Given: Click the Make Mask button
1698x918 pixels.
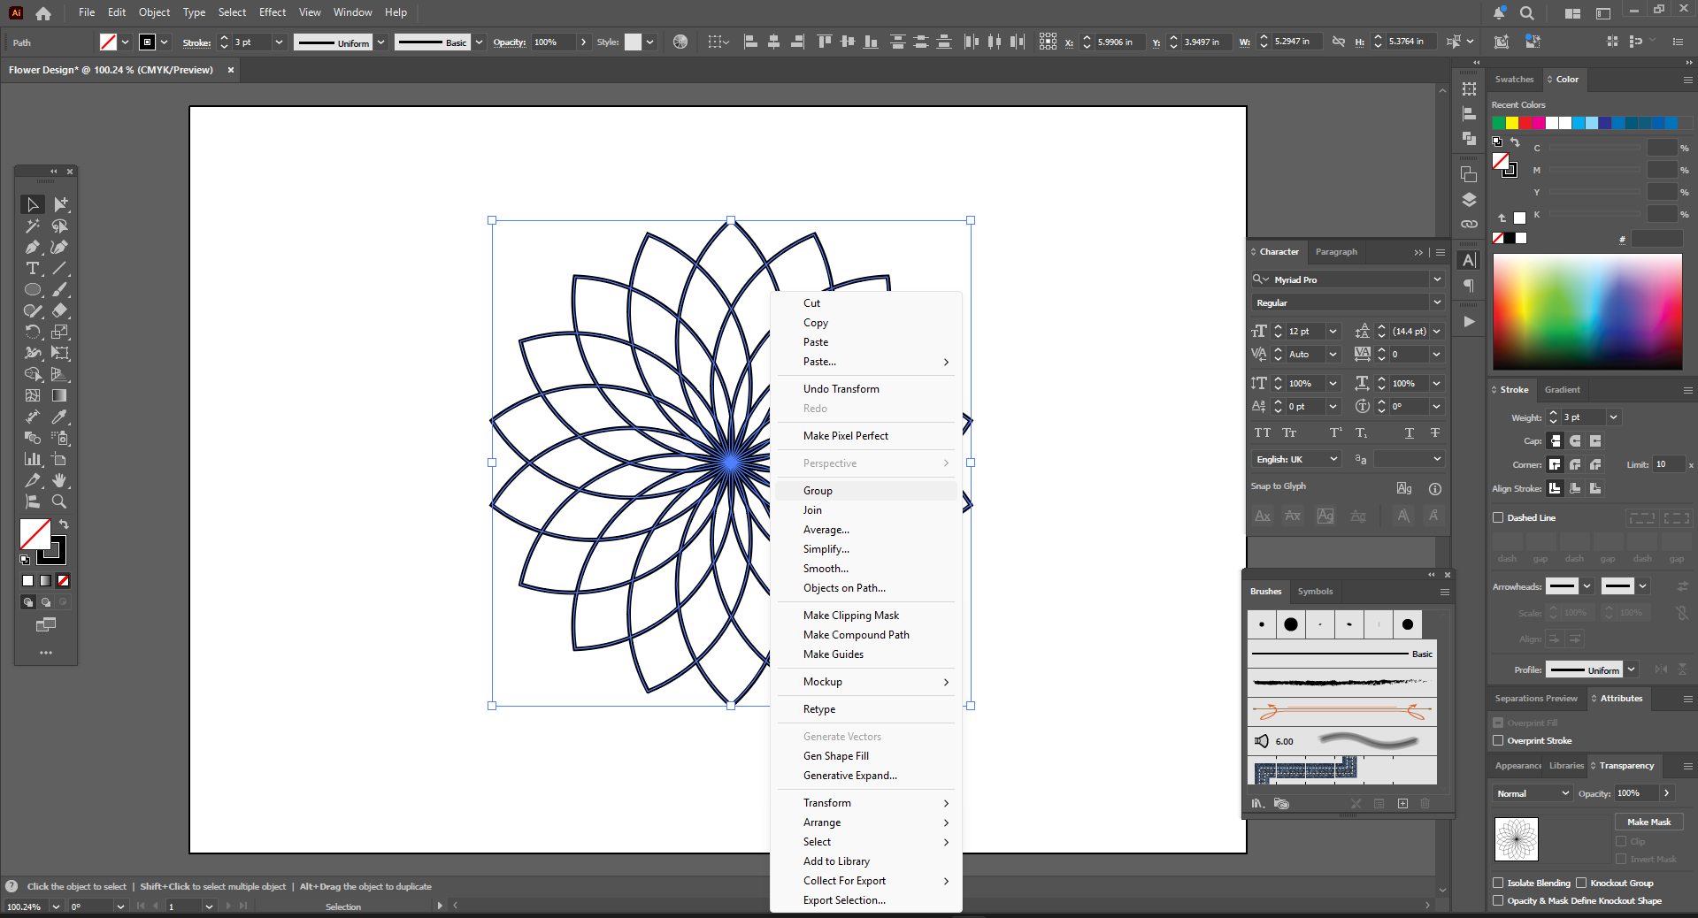Looking at the screenshot, I should 1648,822.
